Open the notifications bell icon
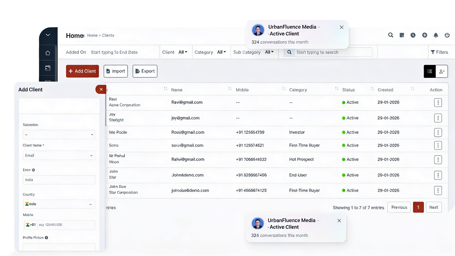455x256 pixels. tap(436, 35)
